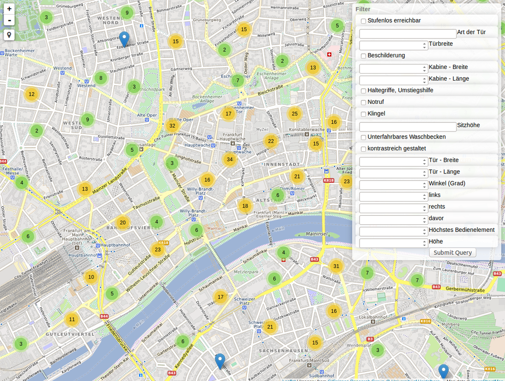Select the blue pin near Eppsteiner Straße
Viewport: 505px width, 381px height.
coord(124,39)
